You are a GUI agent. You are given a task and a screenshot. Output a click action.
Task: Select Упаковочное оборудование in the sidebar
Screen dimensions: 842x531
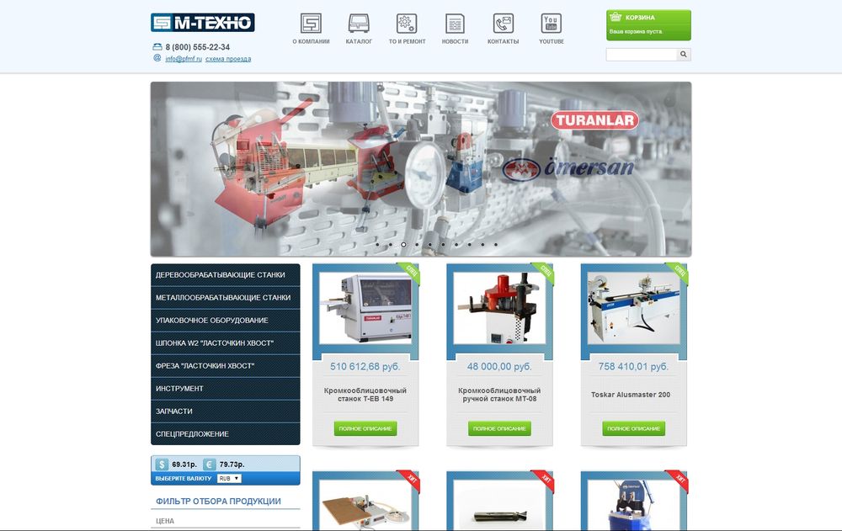[226, 321]
